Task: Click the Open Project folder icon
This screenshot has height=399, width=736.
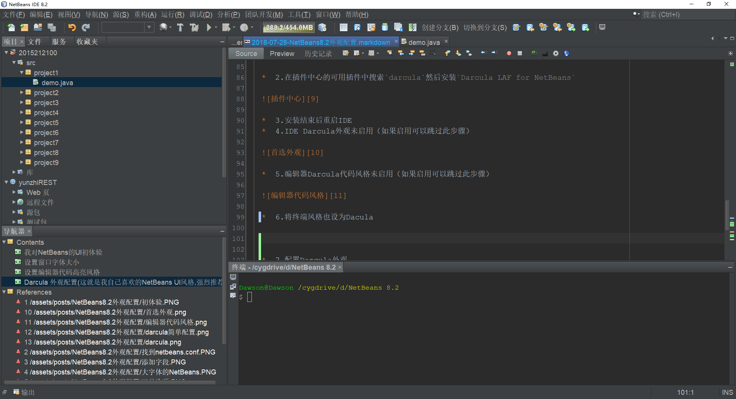Action: tap(38, 27)
